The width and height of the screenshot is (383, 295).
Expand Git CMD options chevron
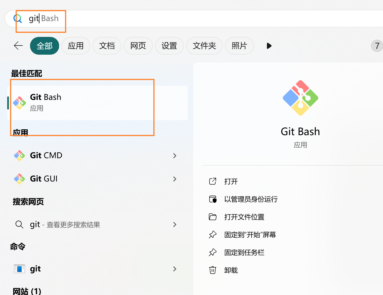[175, 156]
